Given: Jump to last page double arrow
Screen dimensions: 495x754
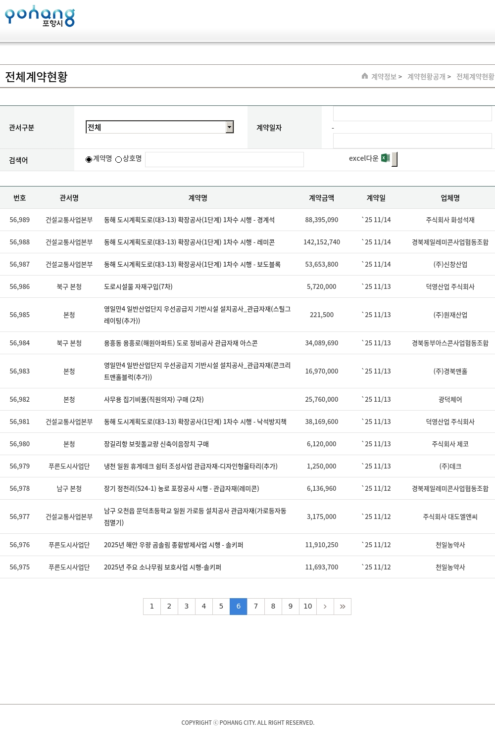Looking at the screenshot, I should [x=343, y=607].
